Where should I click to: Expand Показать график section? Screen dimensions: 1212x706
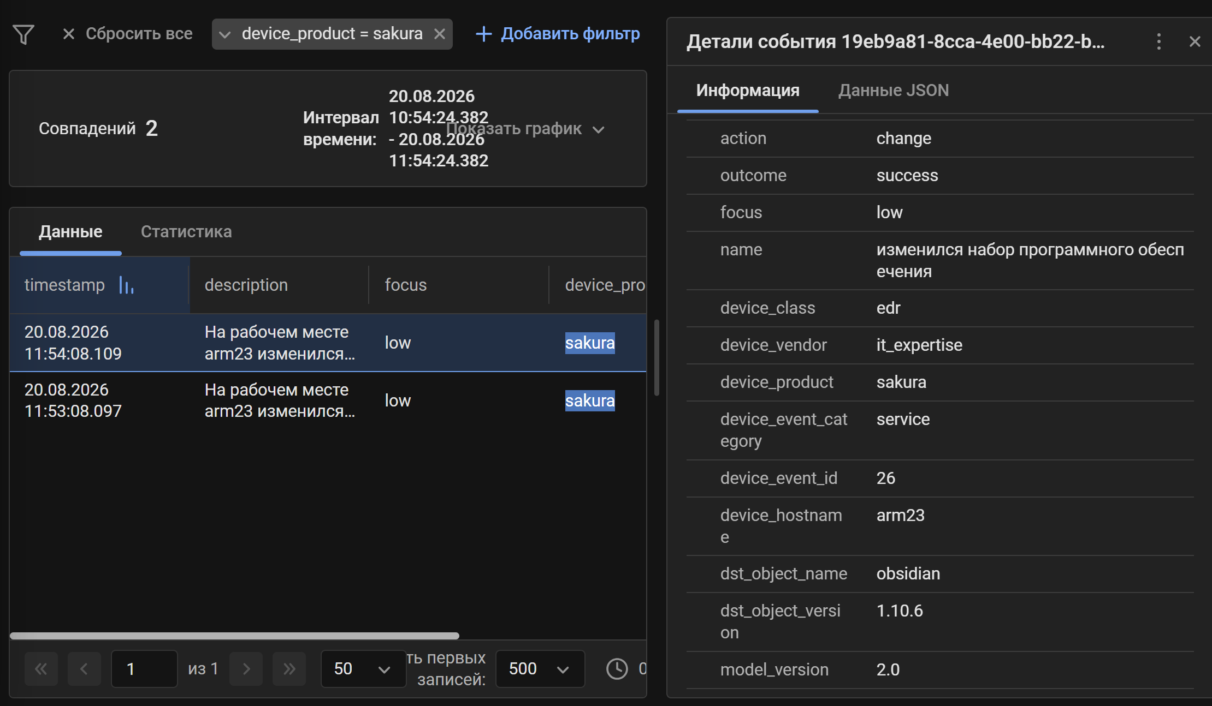pyautogui.click(x=525, y=129)
